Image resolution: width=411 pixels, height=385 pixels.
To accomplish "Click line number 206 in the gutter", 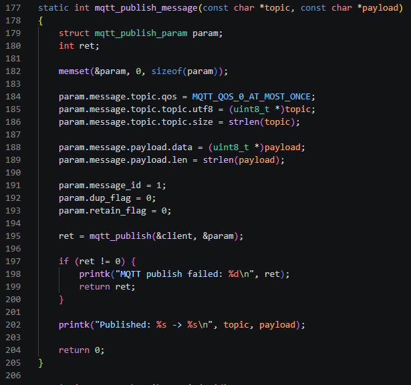I will coord(13,376).
